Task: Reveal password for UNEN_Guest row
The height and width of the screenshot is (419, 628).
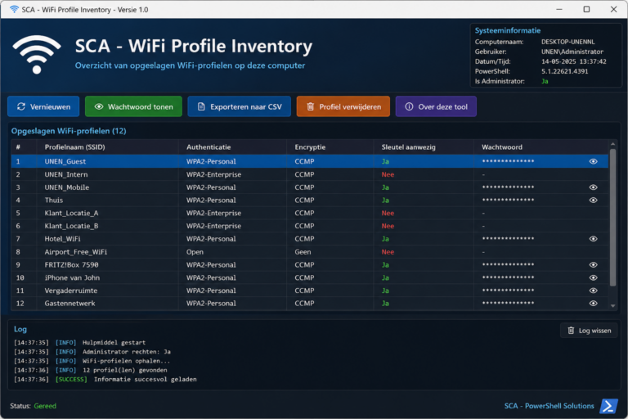Action: click(x=593, y=161)
